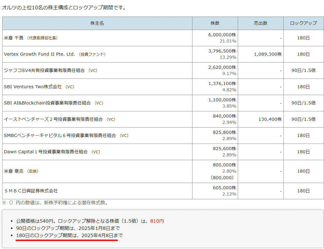The image size is (324, 249).
Task: Click the 130,400株 sale amount
Action: pos(270,119)
